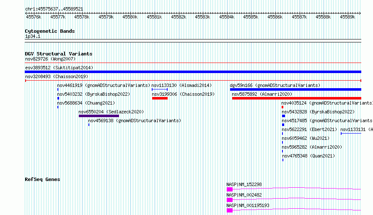Click nsv4517485 variant label
The width and height of the screenshot is (373, 215).
[327, 121]
